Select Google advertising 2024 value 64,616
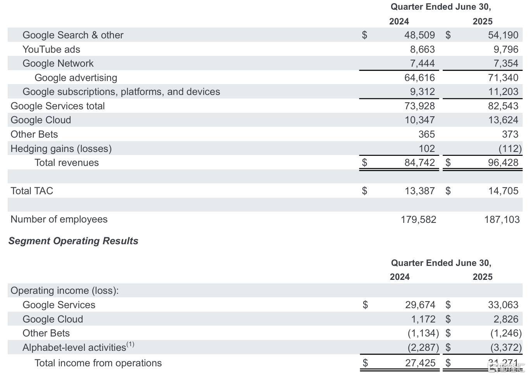This screenshot has width=528, height=376. (419, 78)
